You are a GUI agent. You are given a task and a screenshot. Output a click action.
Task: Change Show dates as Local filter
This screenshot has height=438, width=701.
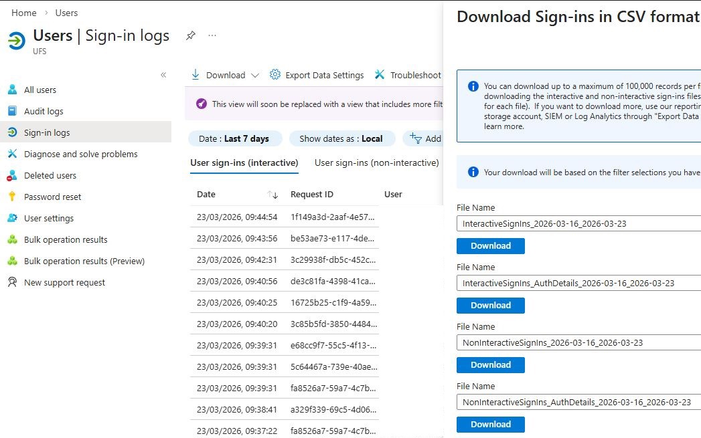coord(342,138)
